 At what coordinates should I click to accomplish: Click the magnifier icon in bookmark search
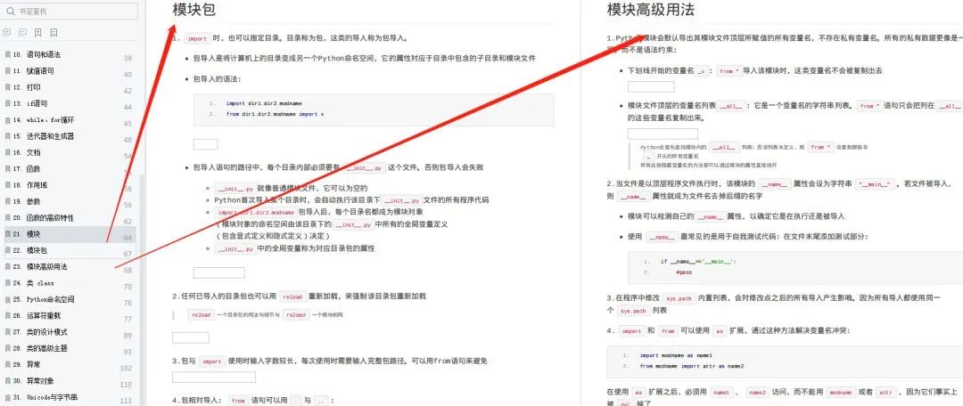pyautogui.click(x=11, y=11)
